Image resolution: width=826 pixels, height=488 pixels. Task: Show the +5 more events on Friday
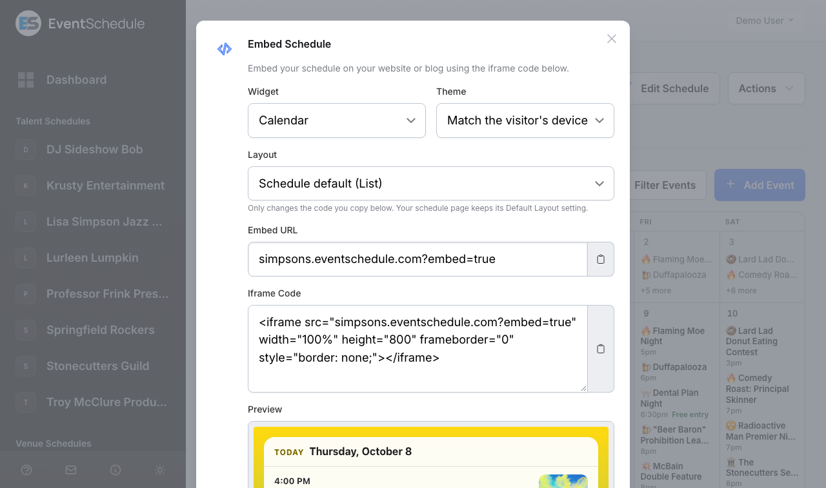coord(656,291)
